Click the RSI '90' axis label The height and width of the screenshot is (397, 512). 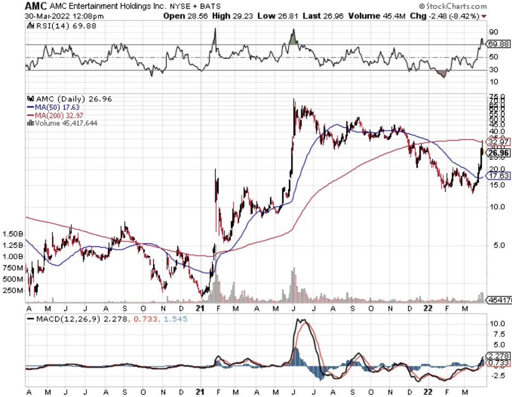(494, 32)
